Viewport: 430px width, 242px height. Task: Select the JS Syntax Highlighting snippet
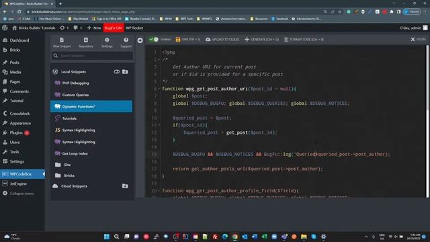(x=91, y=130)
